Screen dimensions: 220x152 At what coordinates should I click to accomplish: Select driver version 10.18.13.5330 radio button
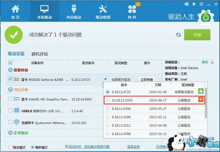[x=108, y=100]
